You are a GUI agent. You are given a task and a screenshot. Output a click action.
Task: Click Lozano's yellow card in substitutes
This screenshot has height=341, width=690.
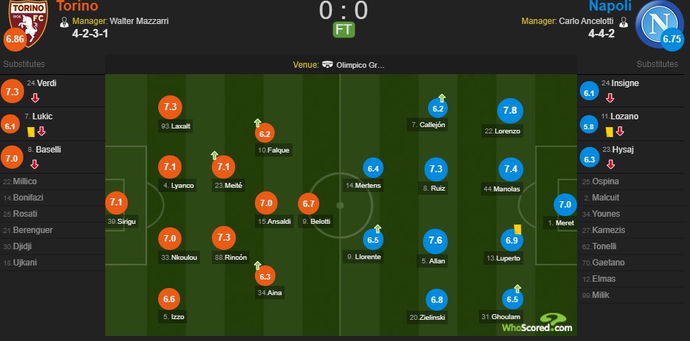(x=609, y=131)
